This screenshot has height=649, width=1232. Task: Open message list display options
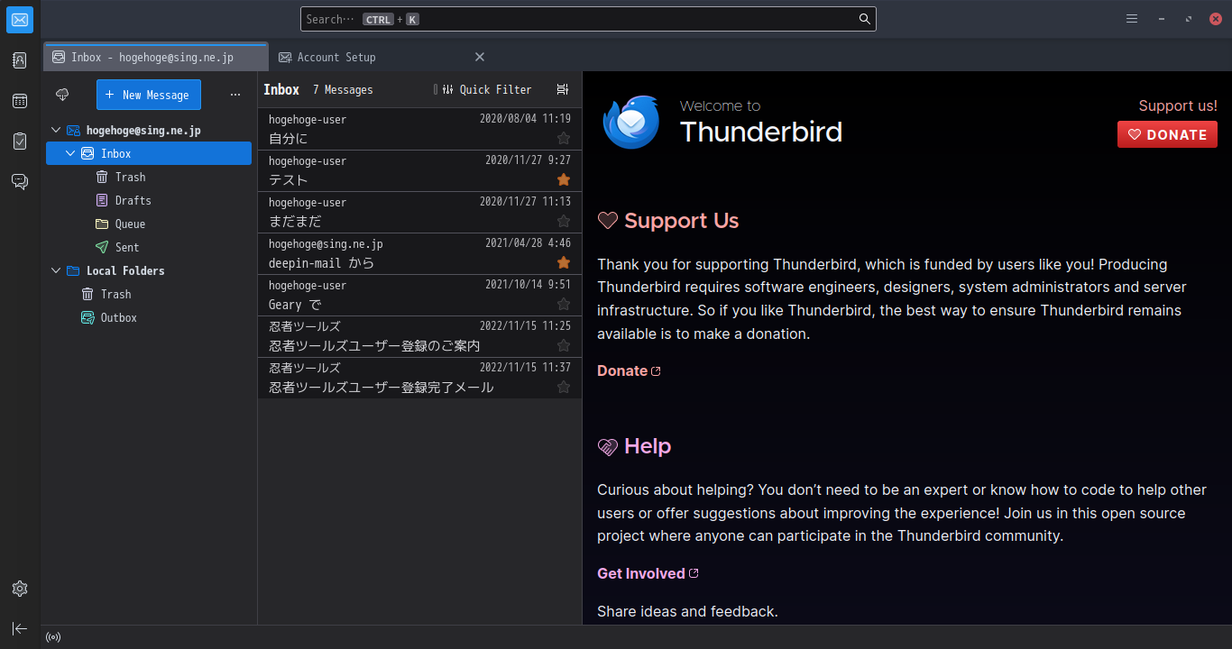(563, 89)
